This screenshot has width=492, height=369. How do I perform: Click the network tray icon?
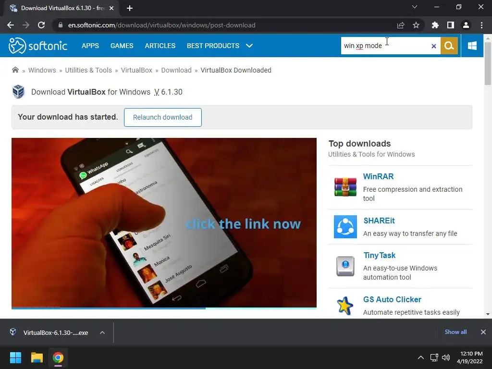tap(434, 357)
